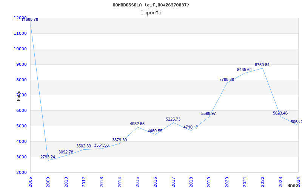Click the 4460.55 data label

coord(155,131)
